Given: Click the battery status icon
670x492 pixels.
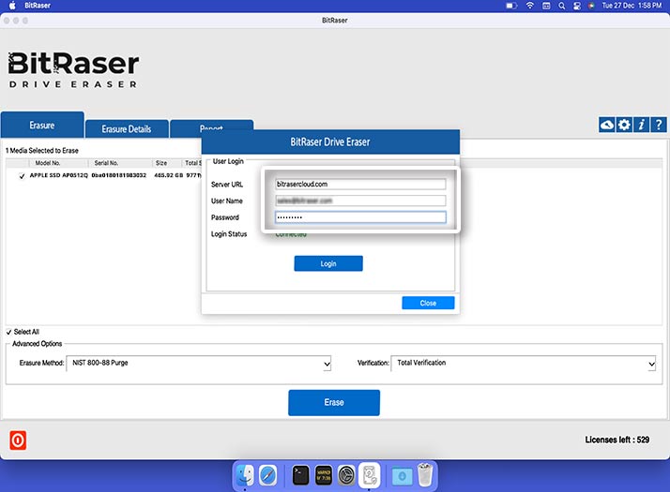Looking at the screenshot, I should pyautogui.click(x=511, y=6).
